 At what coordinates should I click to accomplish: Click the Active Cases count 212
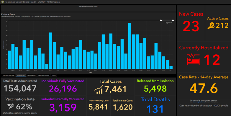(x=222, y=26)
